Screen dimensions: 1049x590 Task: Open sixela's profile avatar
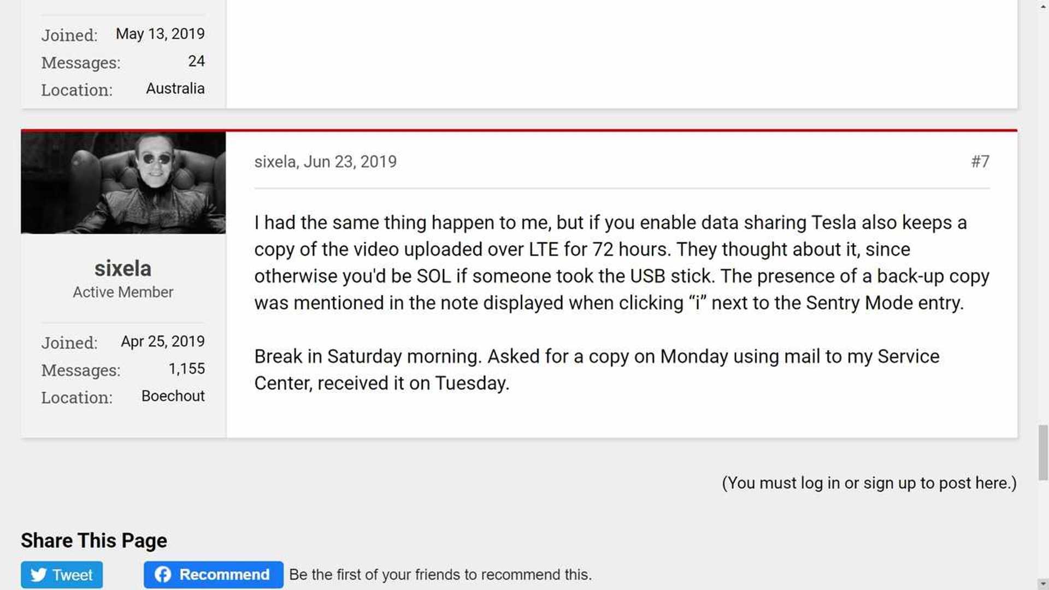[x=123, y=182]
